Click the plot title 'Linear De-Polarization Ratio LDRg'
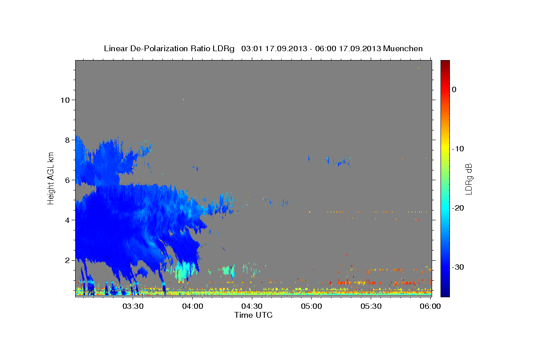Screen dimensions: 534x356 point(169,49)
